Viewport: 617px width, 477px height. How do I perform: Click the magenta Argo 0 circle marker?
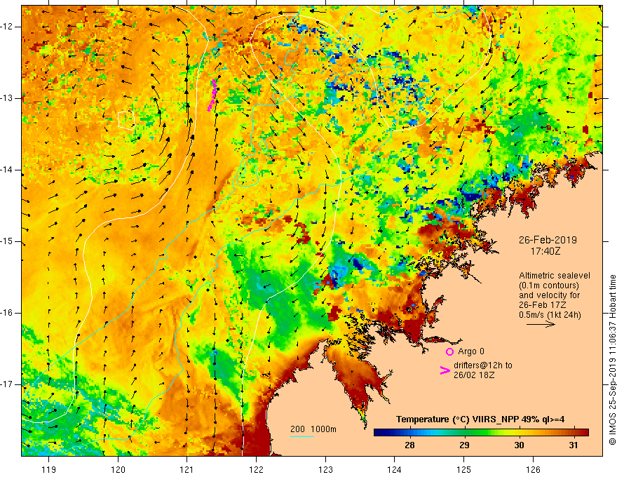[x=449, y=351]
